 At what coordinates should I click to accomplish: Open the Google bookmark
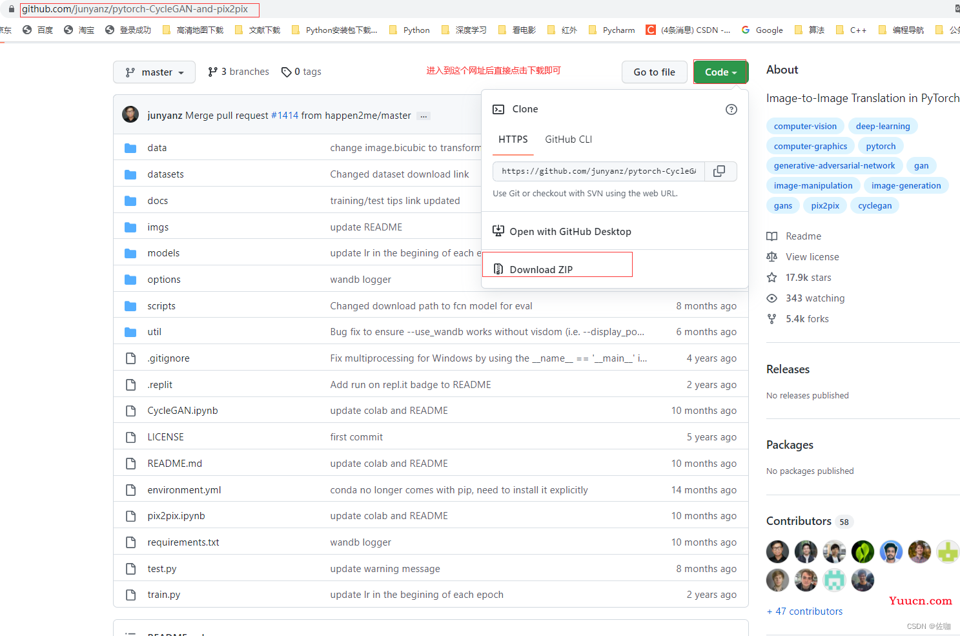click(762, 30)
